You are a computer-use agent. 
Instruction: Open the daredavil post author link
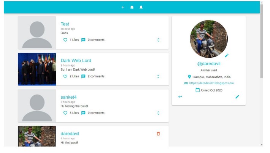point(70,134)
